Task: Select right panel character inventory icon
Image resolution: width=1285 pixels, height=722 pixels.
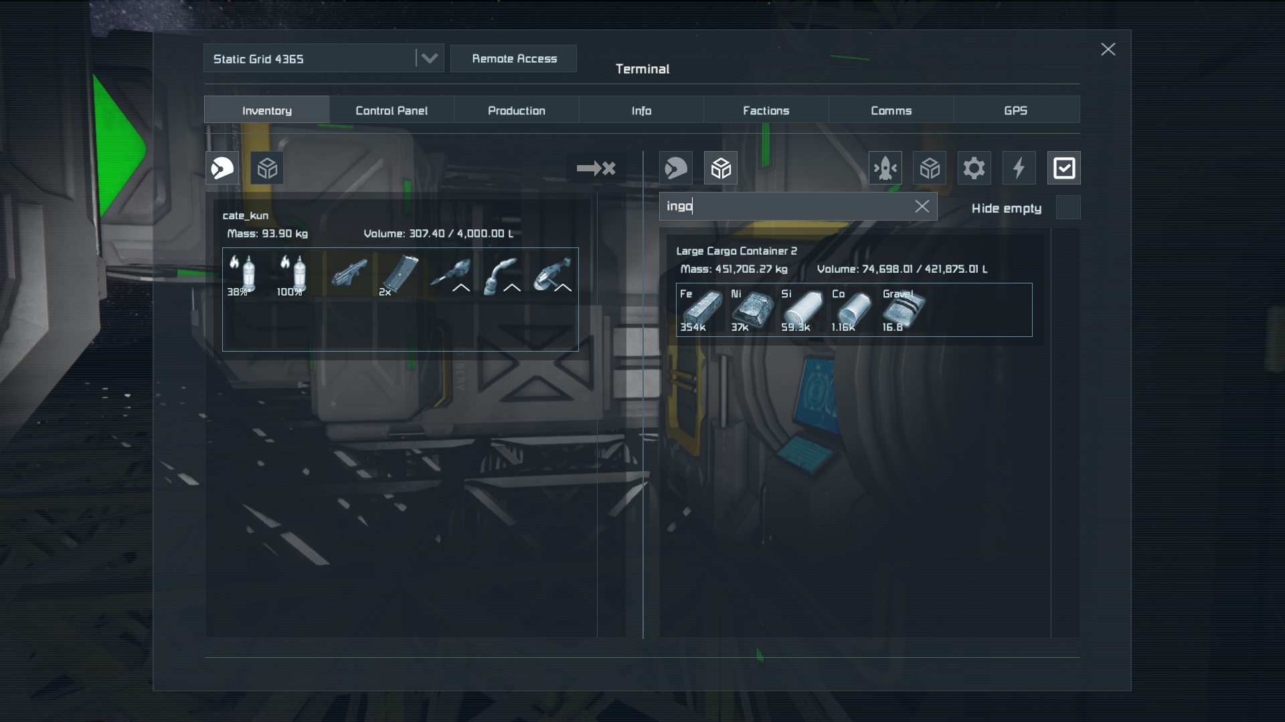Action: pyautogui.click(x=676, y=168)
